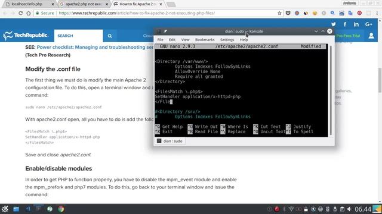The image size is (382, 214).
Task: Open the volume control in tray
Action: [349, 209]
